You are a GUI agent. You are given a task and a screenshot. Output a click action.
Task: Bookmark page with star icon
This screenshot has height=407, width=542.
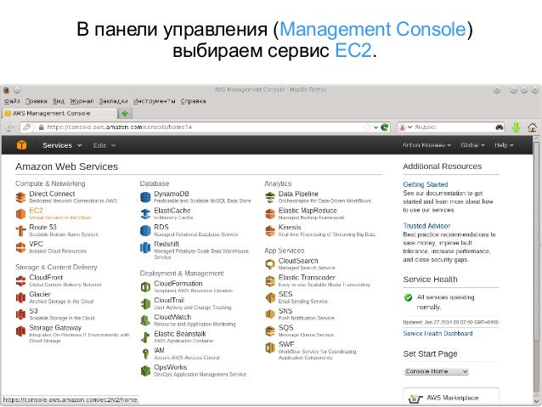click(x=367, y=127)
